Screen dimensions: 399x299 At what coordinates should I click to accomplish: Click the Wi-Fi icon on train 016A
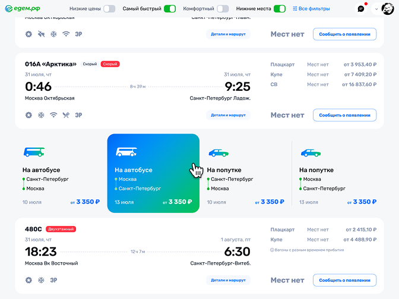pyautogui.click(x=53, y=115)
